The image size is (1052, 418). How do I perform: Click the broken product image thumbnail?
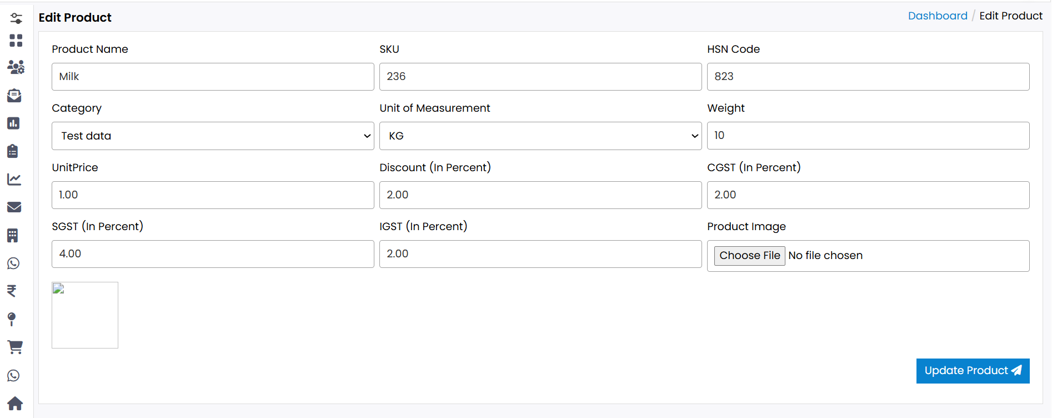tap(85, 315)
